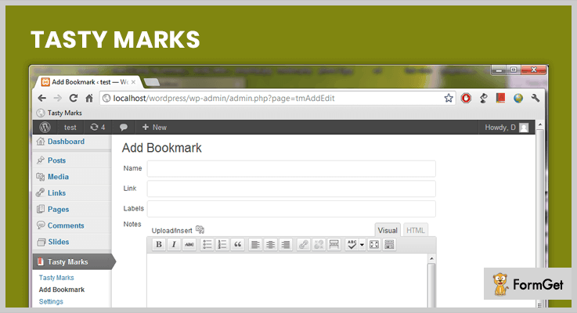Open the + New menu in admin bar

154,128
